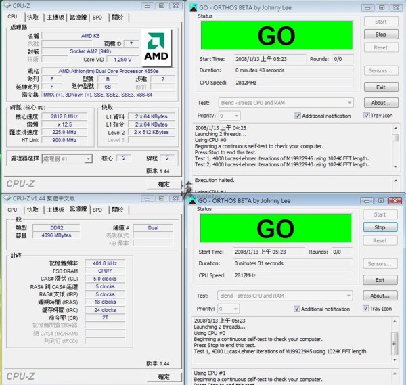Switch to 主機板 tab in top CPU-Z window

(55, 18)
